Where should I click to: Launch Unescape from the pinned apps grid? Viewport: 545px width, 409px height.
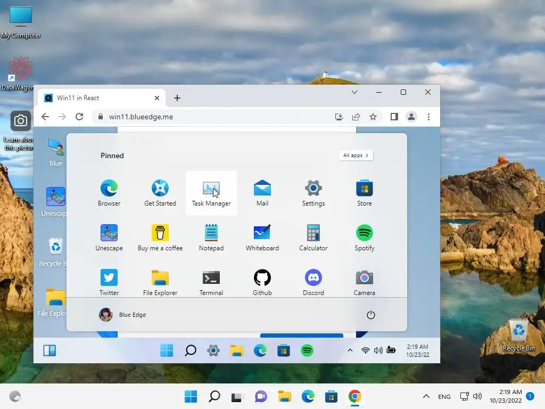(x=109, y=238)
